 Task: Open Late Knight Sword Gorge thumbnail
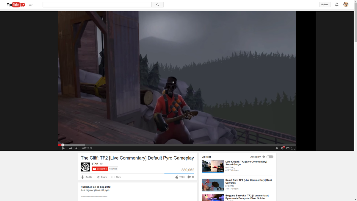pos(213,166)
